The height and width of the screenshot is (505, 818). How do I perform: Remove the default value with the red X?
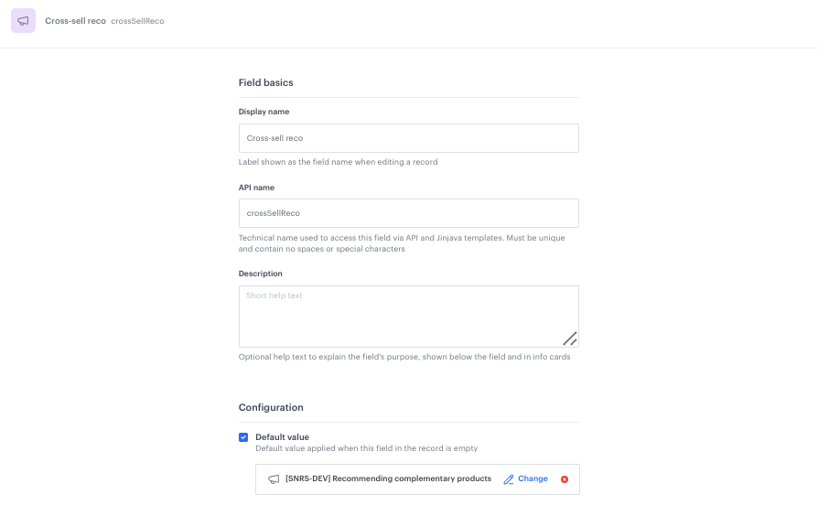point(565,479)
